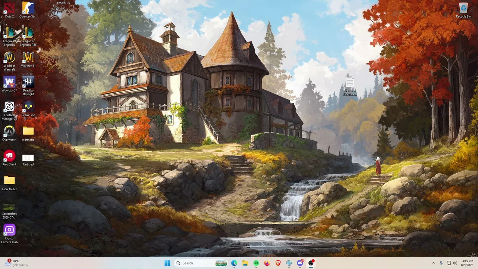This screenshot has width=478, height=269.
Task: Select the Overwatch desktop shortcut
Action: pos(9,133)
